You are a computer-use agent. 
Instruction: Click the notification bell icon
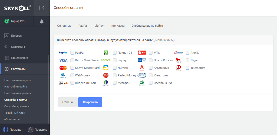coord(42,21)
